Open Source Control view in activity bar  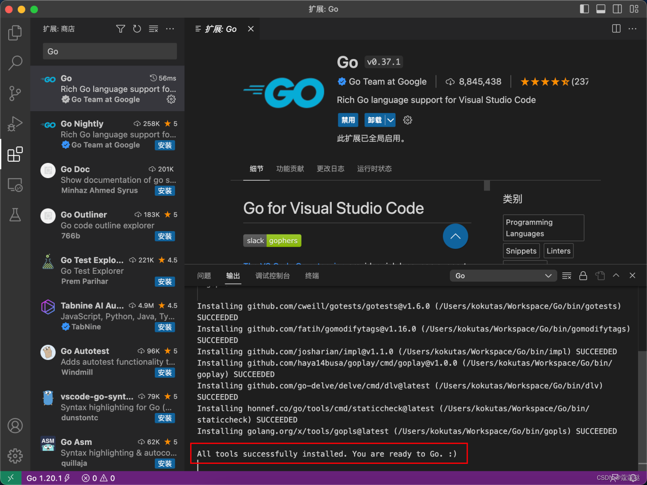tap(15, 93)
